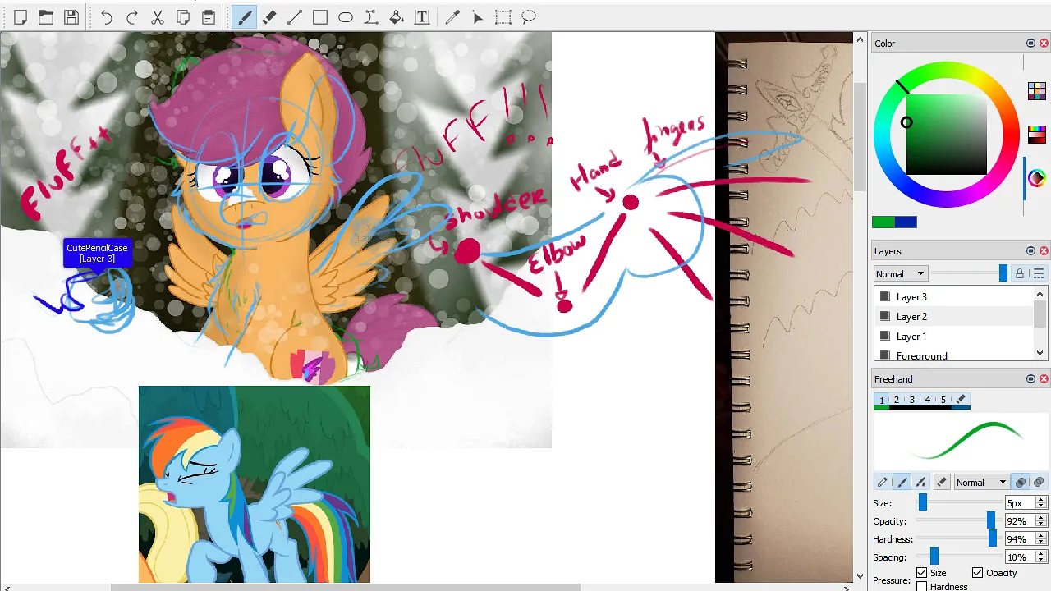Image resolution: width=1051 pixels, height=591 pixels.
Task: Select the Polyline path tool
Action: point(371,17)
